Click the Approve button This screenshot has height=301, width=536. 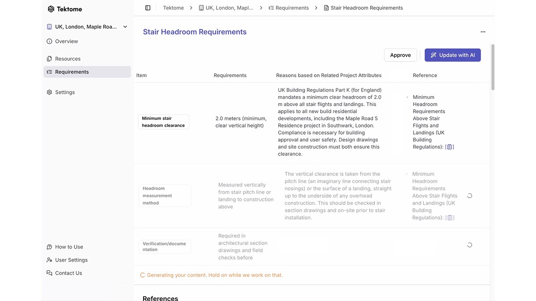[400, 55]
